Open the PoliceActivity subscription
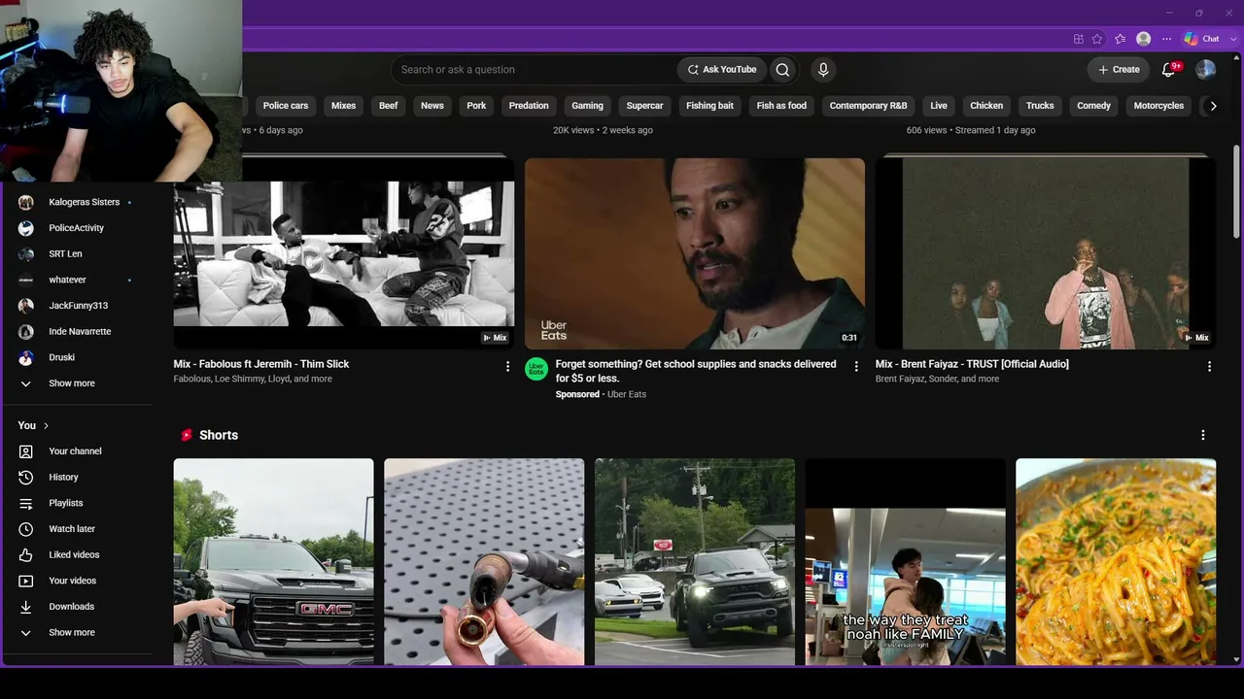Image resolution: width=1244 pixels, height=699 pixels. pos(76,228)
